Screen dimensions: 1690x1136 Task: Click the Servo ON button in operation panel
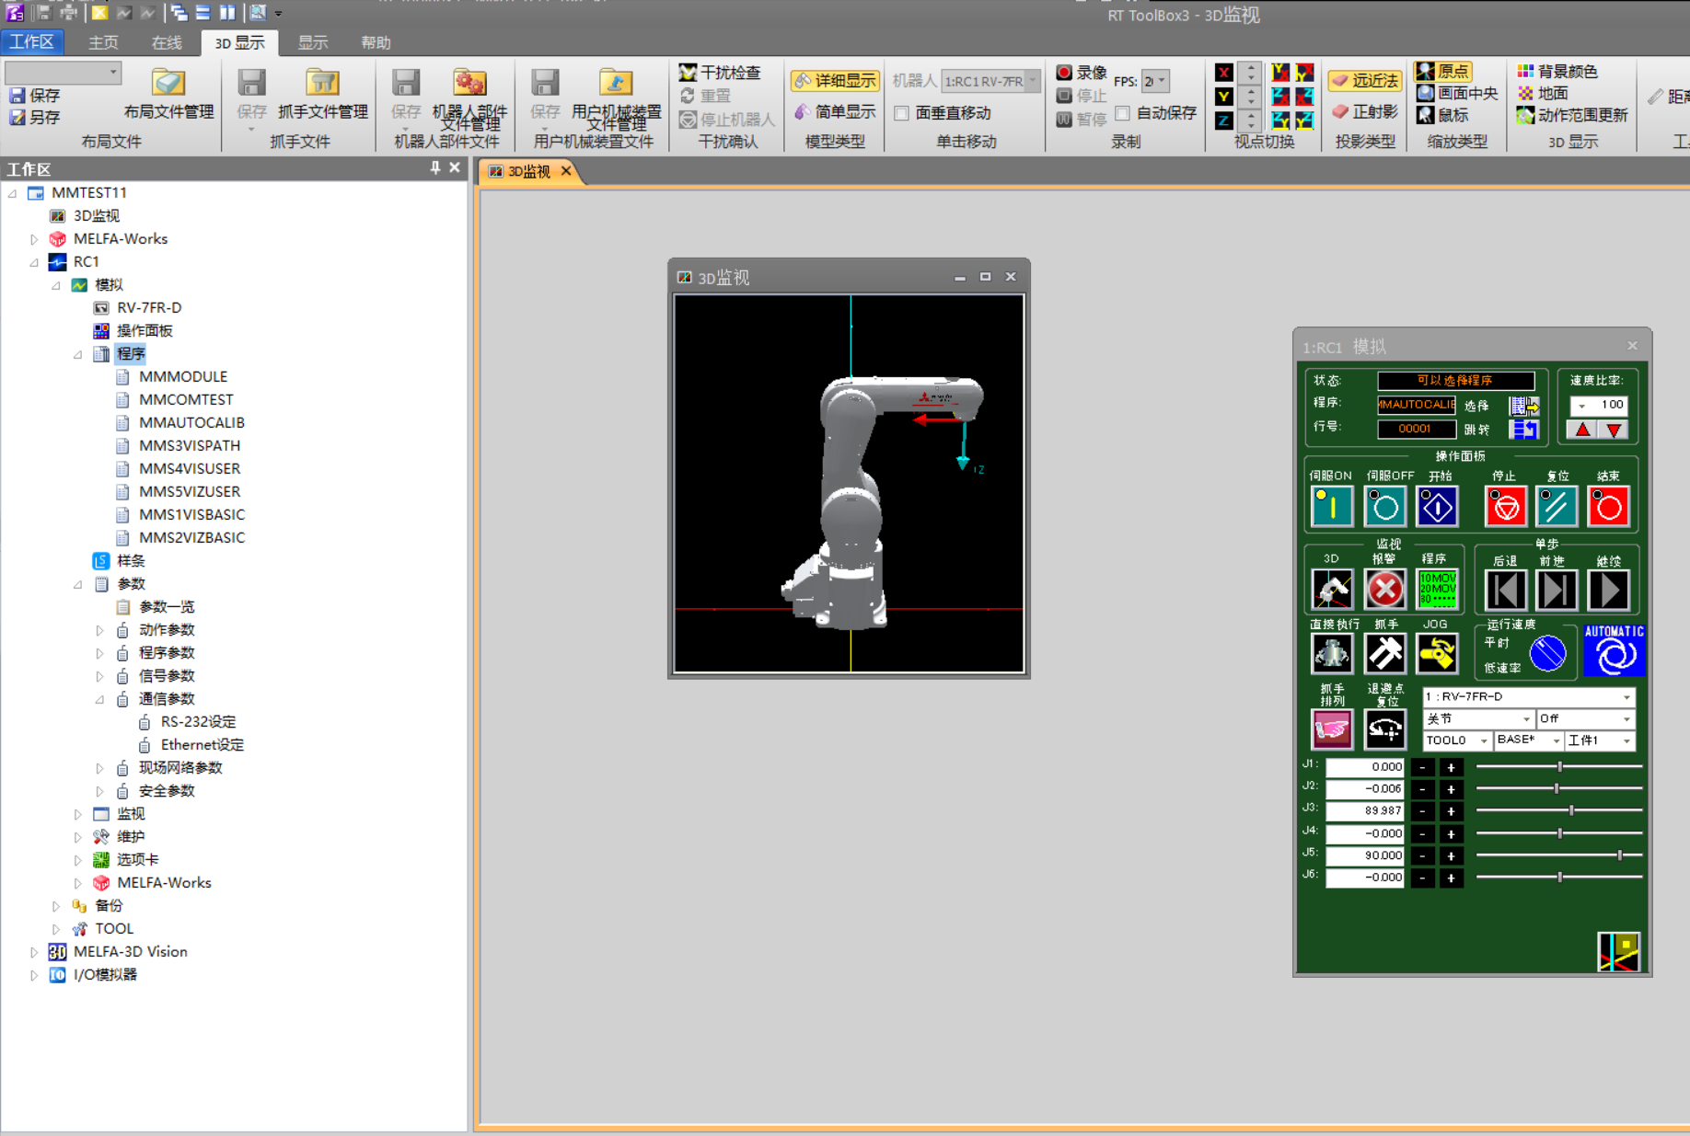pos(1330,506)
